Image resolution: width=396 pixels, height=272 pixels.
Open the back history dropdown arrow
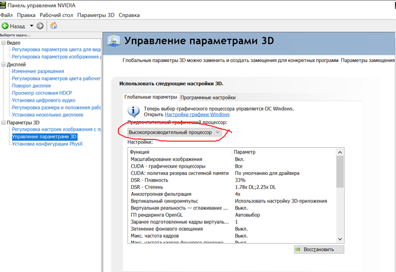32,26
